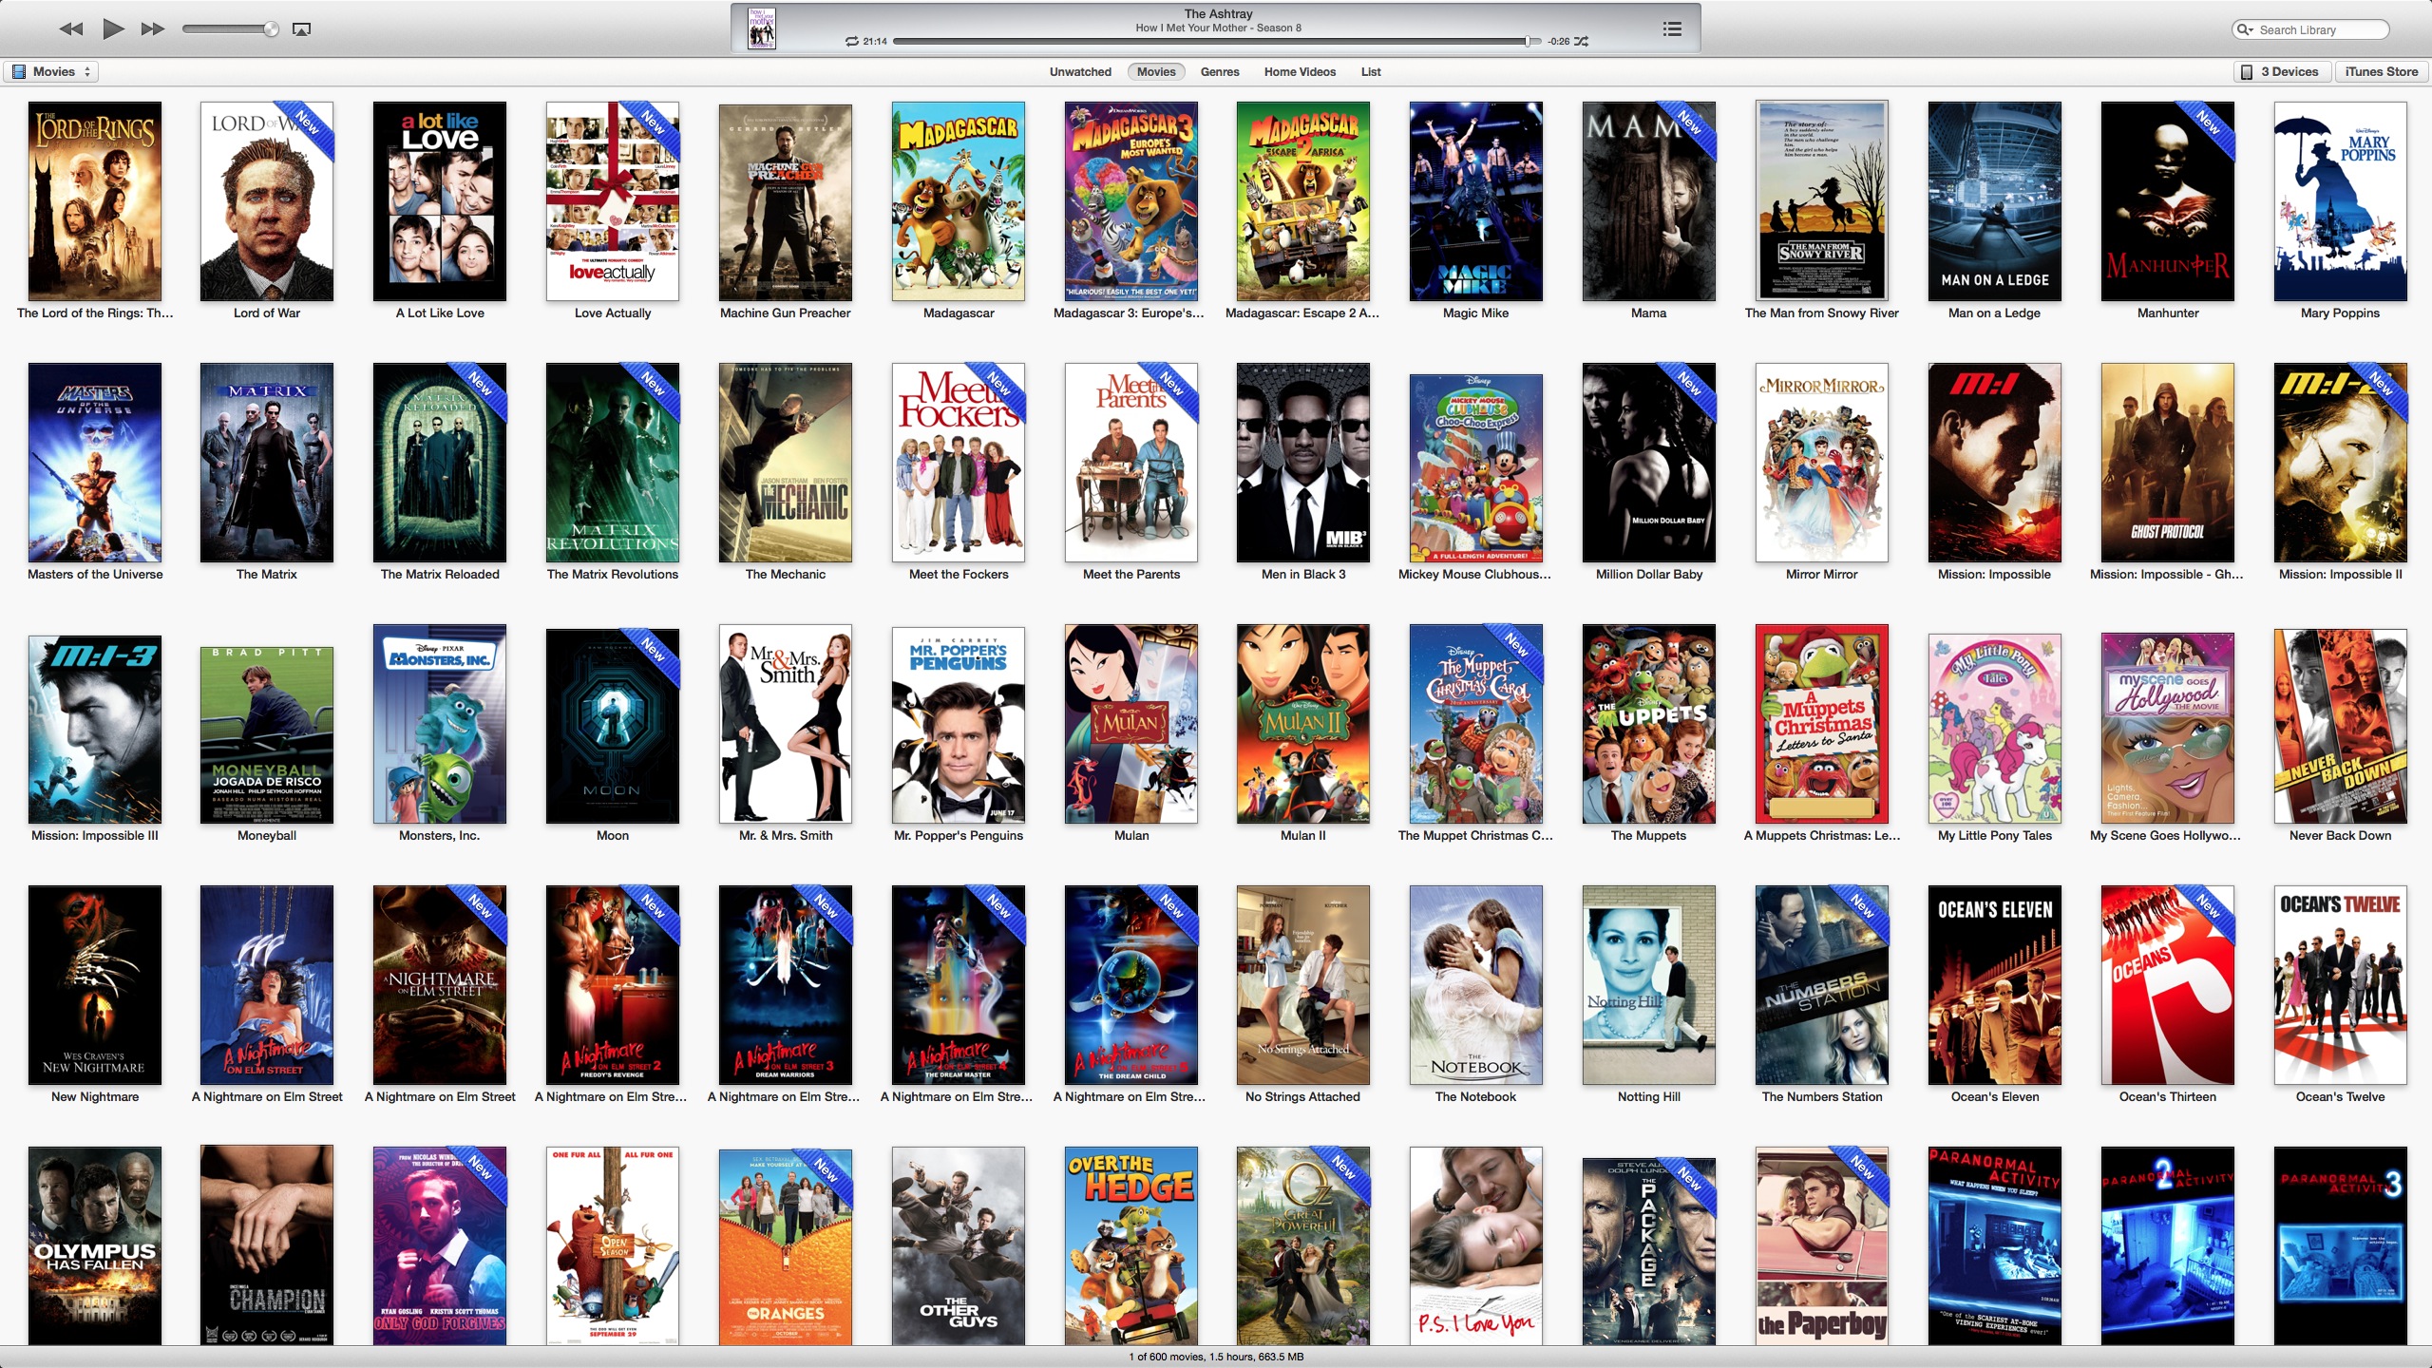Image resolution: width=2432 pixels, height=1368 pixels.
Task: Click the play button
Action: (113, 28)
